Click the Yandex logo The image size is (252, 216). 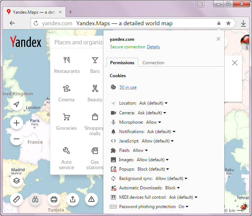[x=26, y=42]
